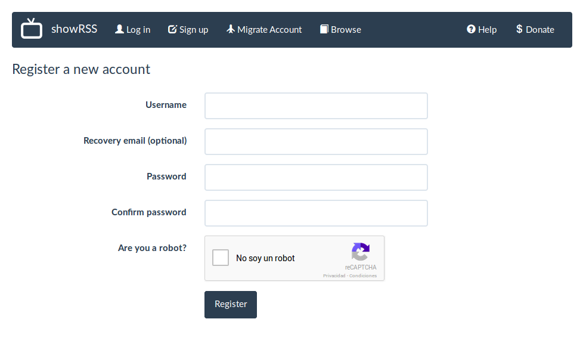
Task: Click the showRSS brand name link
Action: pos(74,29)
